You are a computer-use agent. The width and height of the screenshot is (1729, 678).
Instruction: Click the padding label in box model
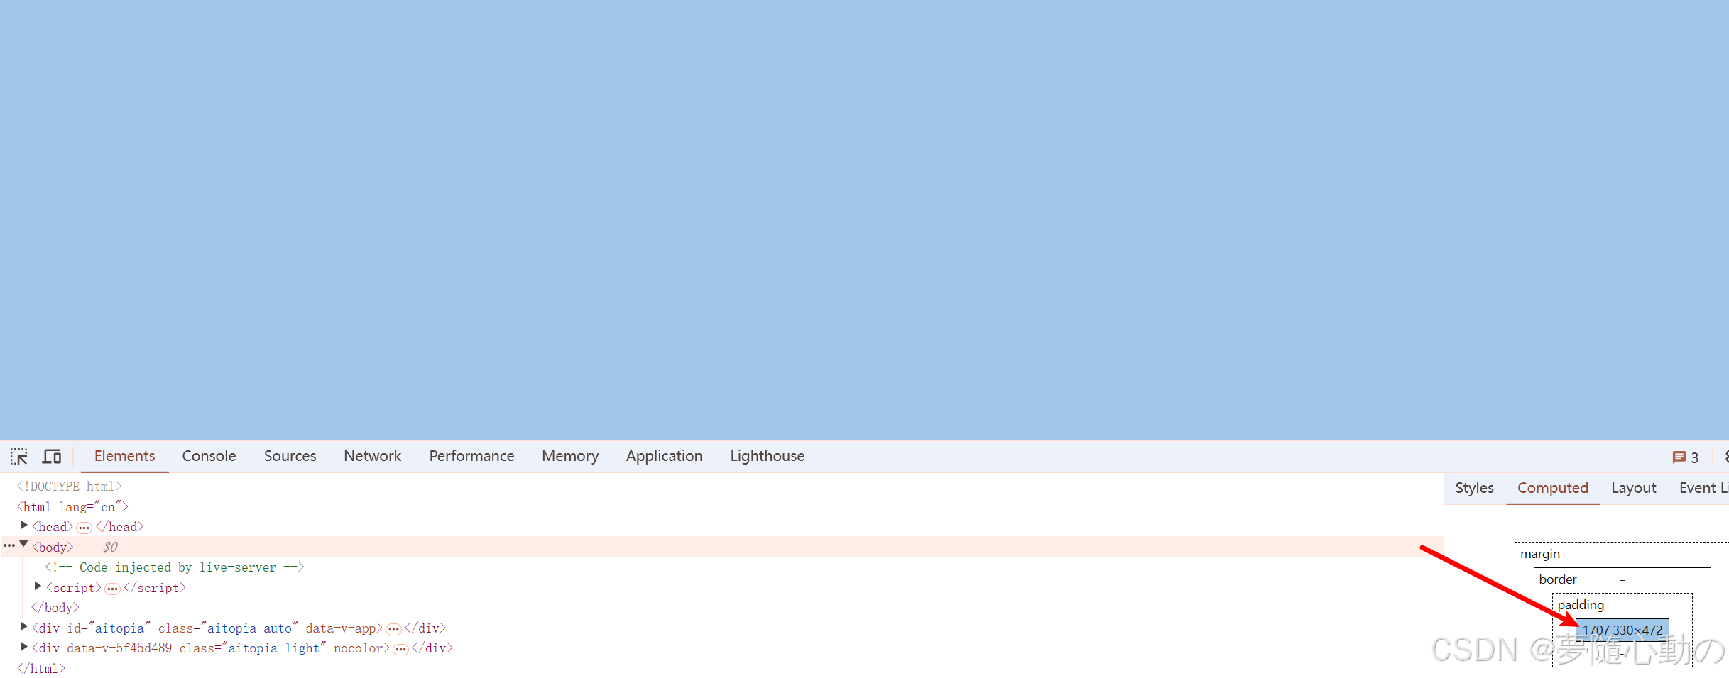[x=1581, y=605]
